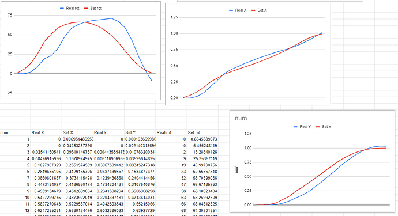Click the 'Set X' column header cell
This screenshot has width=398, height=216.
pos(77,132)
